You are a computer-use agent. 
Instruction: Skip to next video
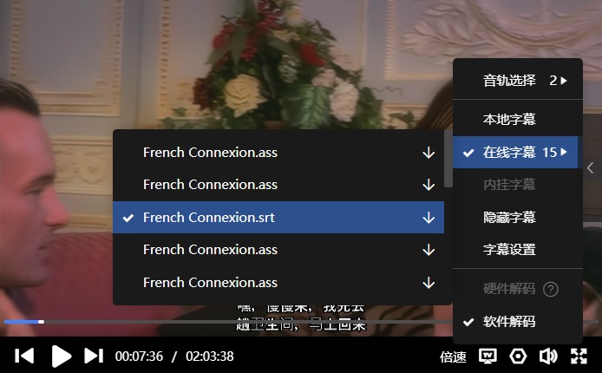pyautogui.click(x=94, y=356)
